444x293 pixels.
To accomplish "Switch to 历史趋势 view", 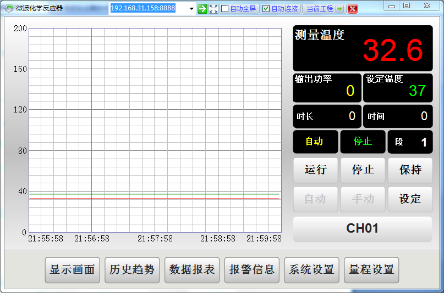I will click(132, 270).
